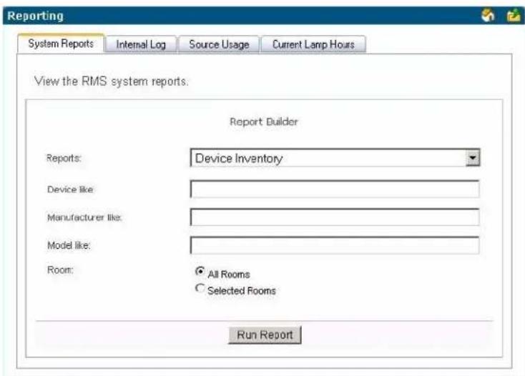525x376 pixels.
Task: Click the Reporting title text
Action: pos(36,16)
